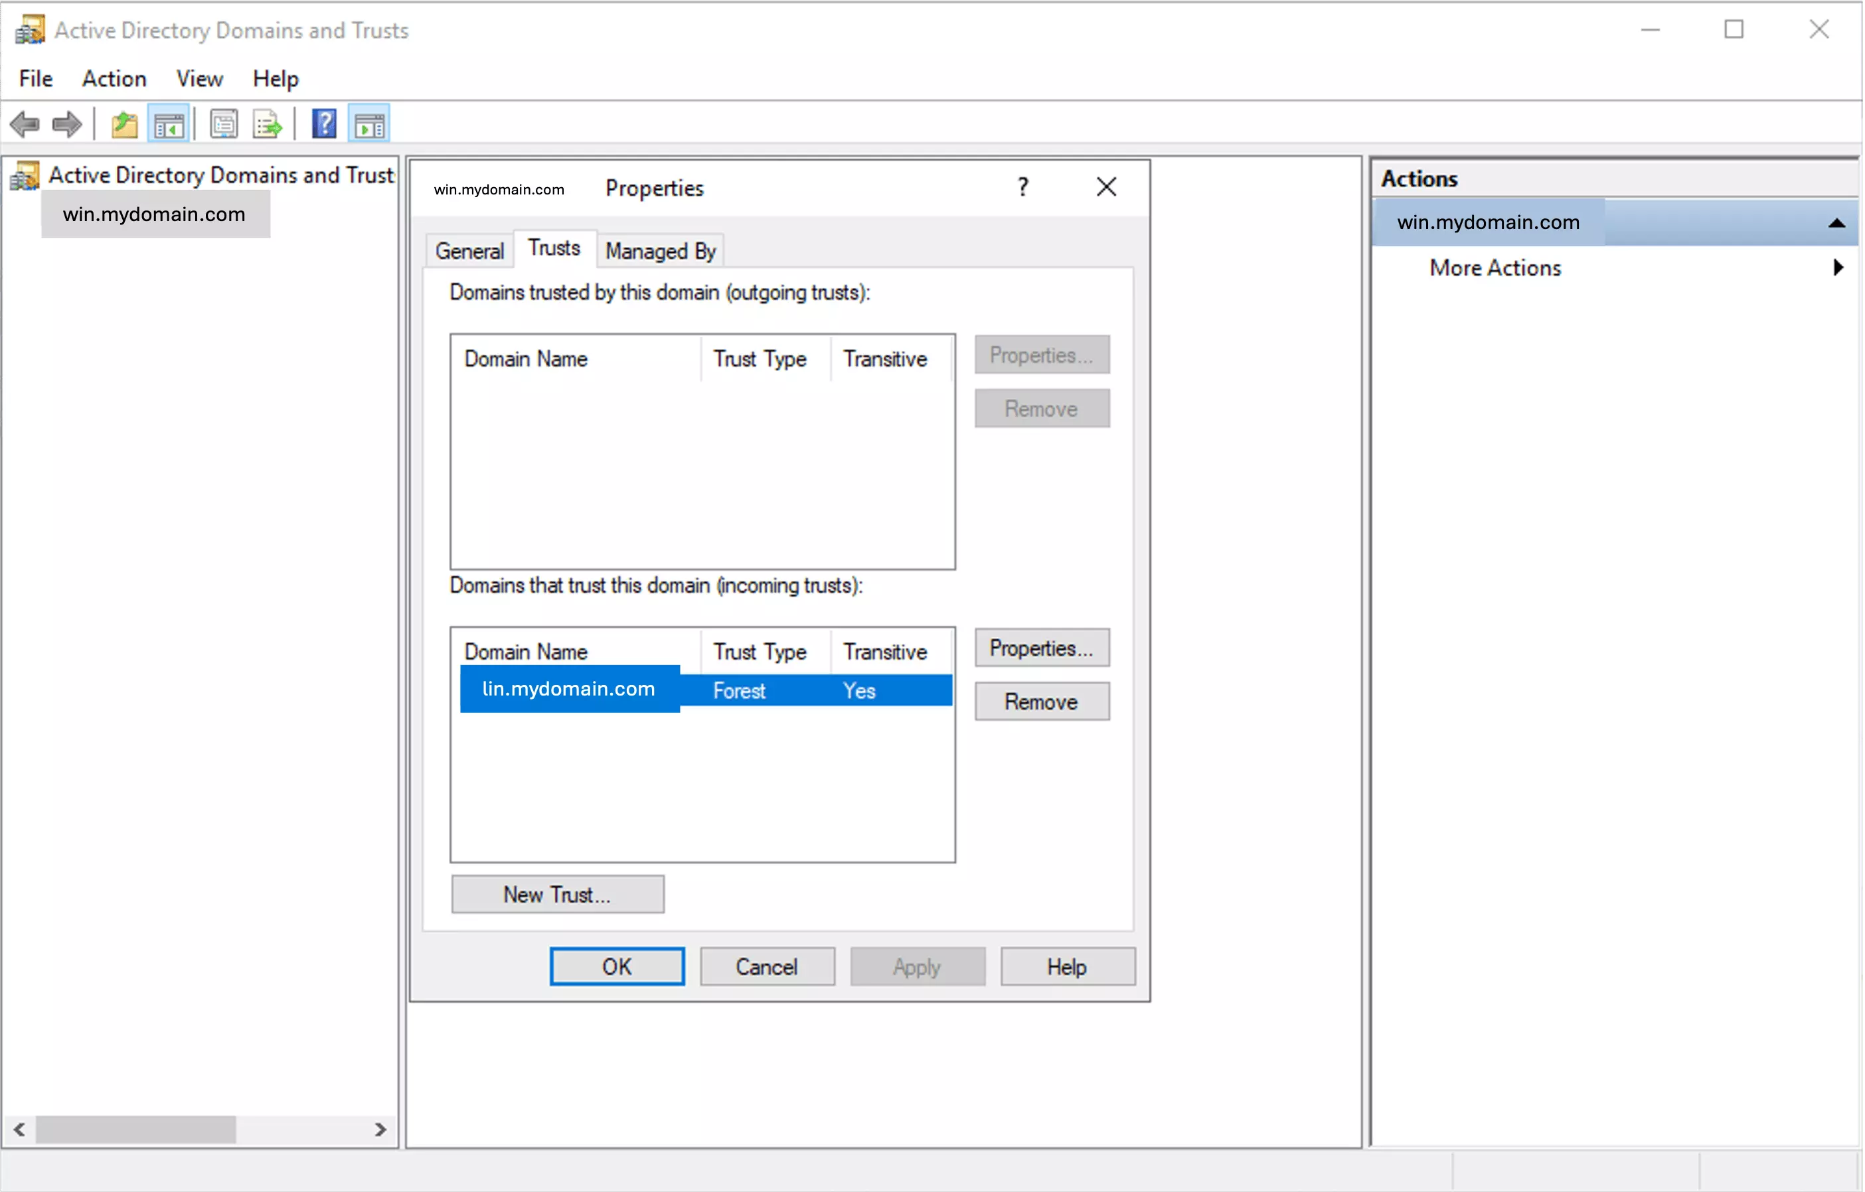
Task: Click New Trust to create a trust
Action: pos(557,895)
